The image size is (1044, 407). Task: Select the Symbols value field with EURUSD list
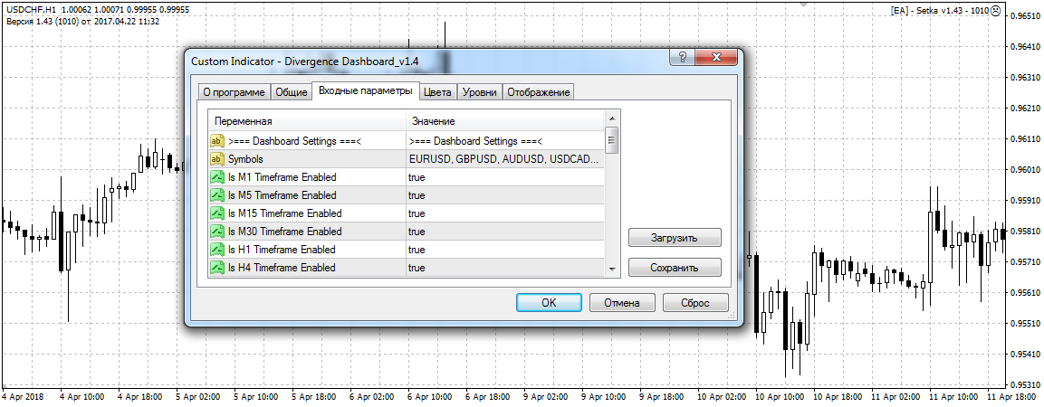503,159
